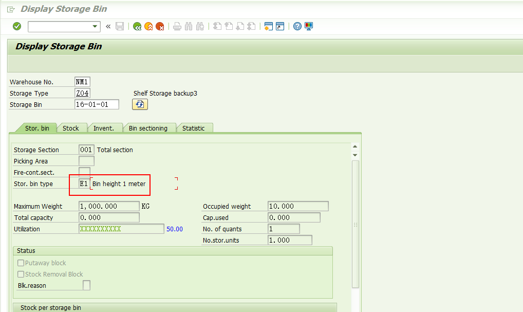The image size is (523, 312).
Task: Toggle the Putaway block checkbox
Action: tap(21, 263)
